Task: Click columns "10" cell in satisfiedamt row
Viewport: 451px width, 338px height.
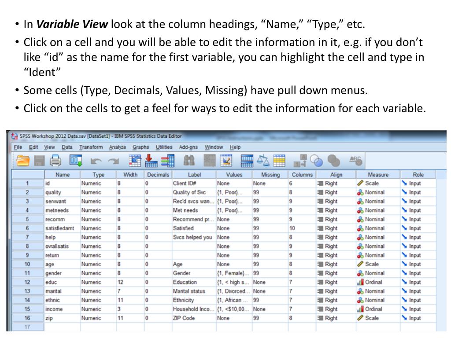Action: pyautogui.click(x=302, y=228)
